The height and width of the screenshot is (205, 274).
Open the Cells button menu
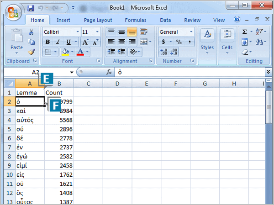click(227, 40)
